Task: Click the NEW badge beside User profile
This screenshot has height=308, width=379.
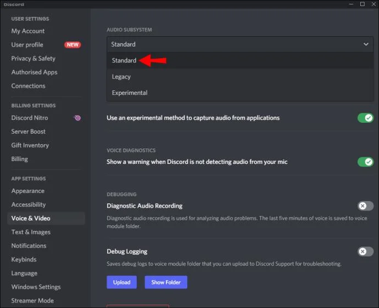Action: tap(73, 45)
